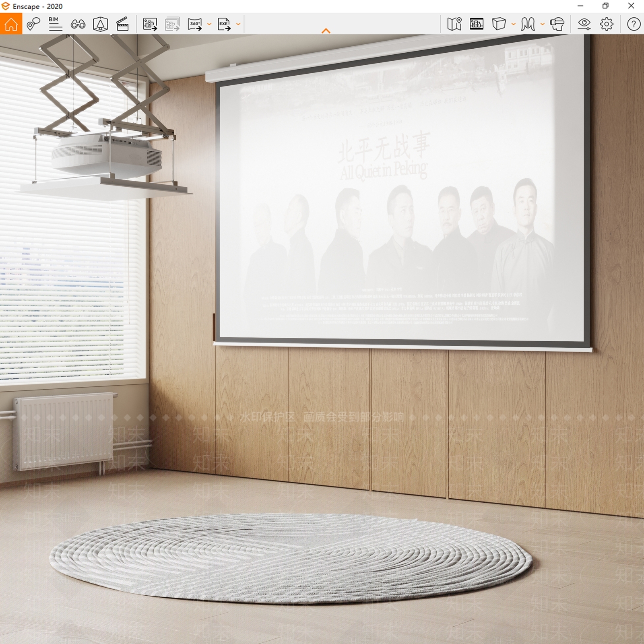Screen dimensions: 644x644
Task: Click the batch rendering icon
Action: pos(172,24)
